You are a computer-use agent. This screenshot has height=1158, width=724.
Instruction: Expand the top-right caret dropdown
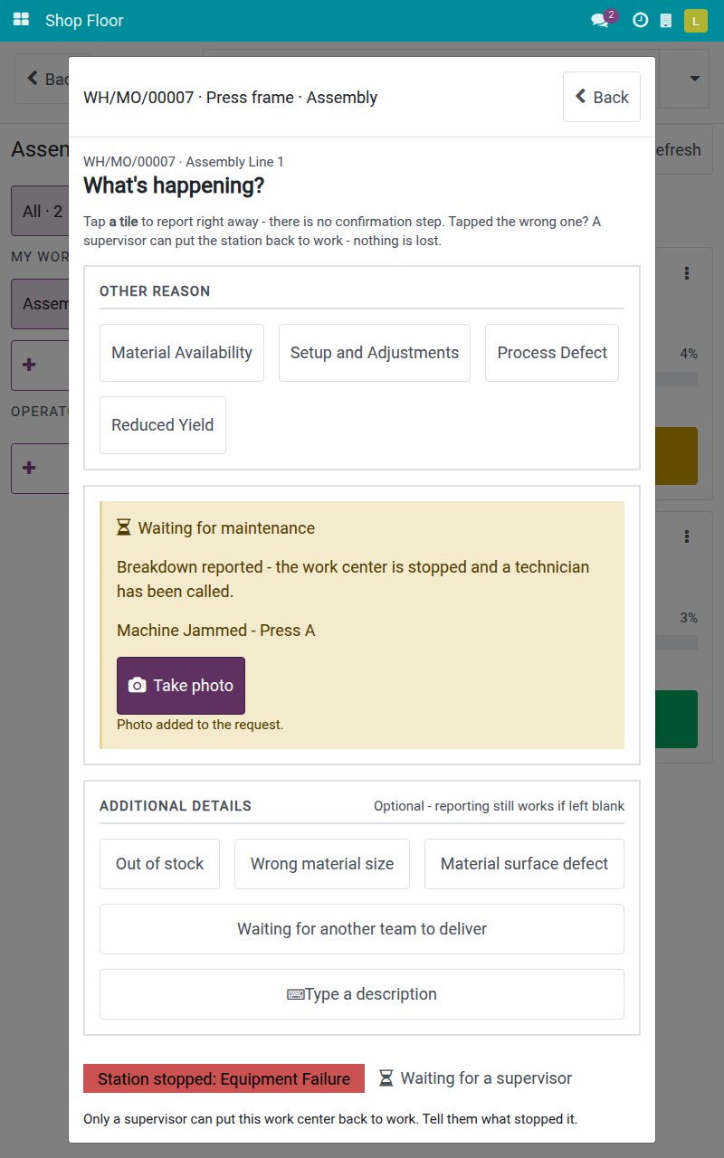pos(695,79)
